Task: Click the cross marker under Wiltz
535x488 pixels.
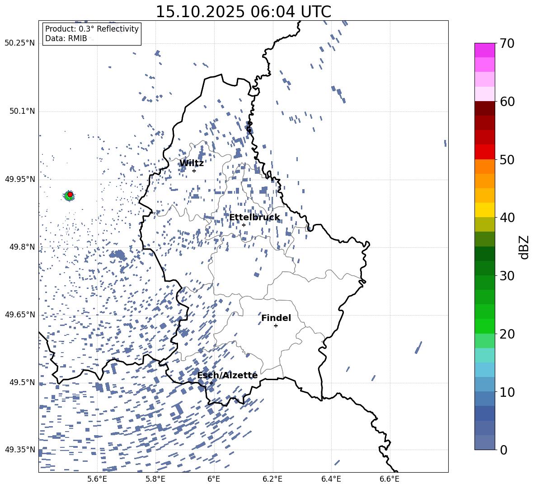Action: point(194,171)
